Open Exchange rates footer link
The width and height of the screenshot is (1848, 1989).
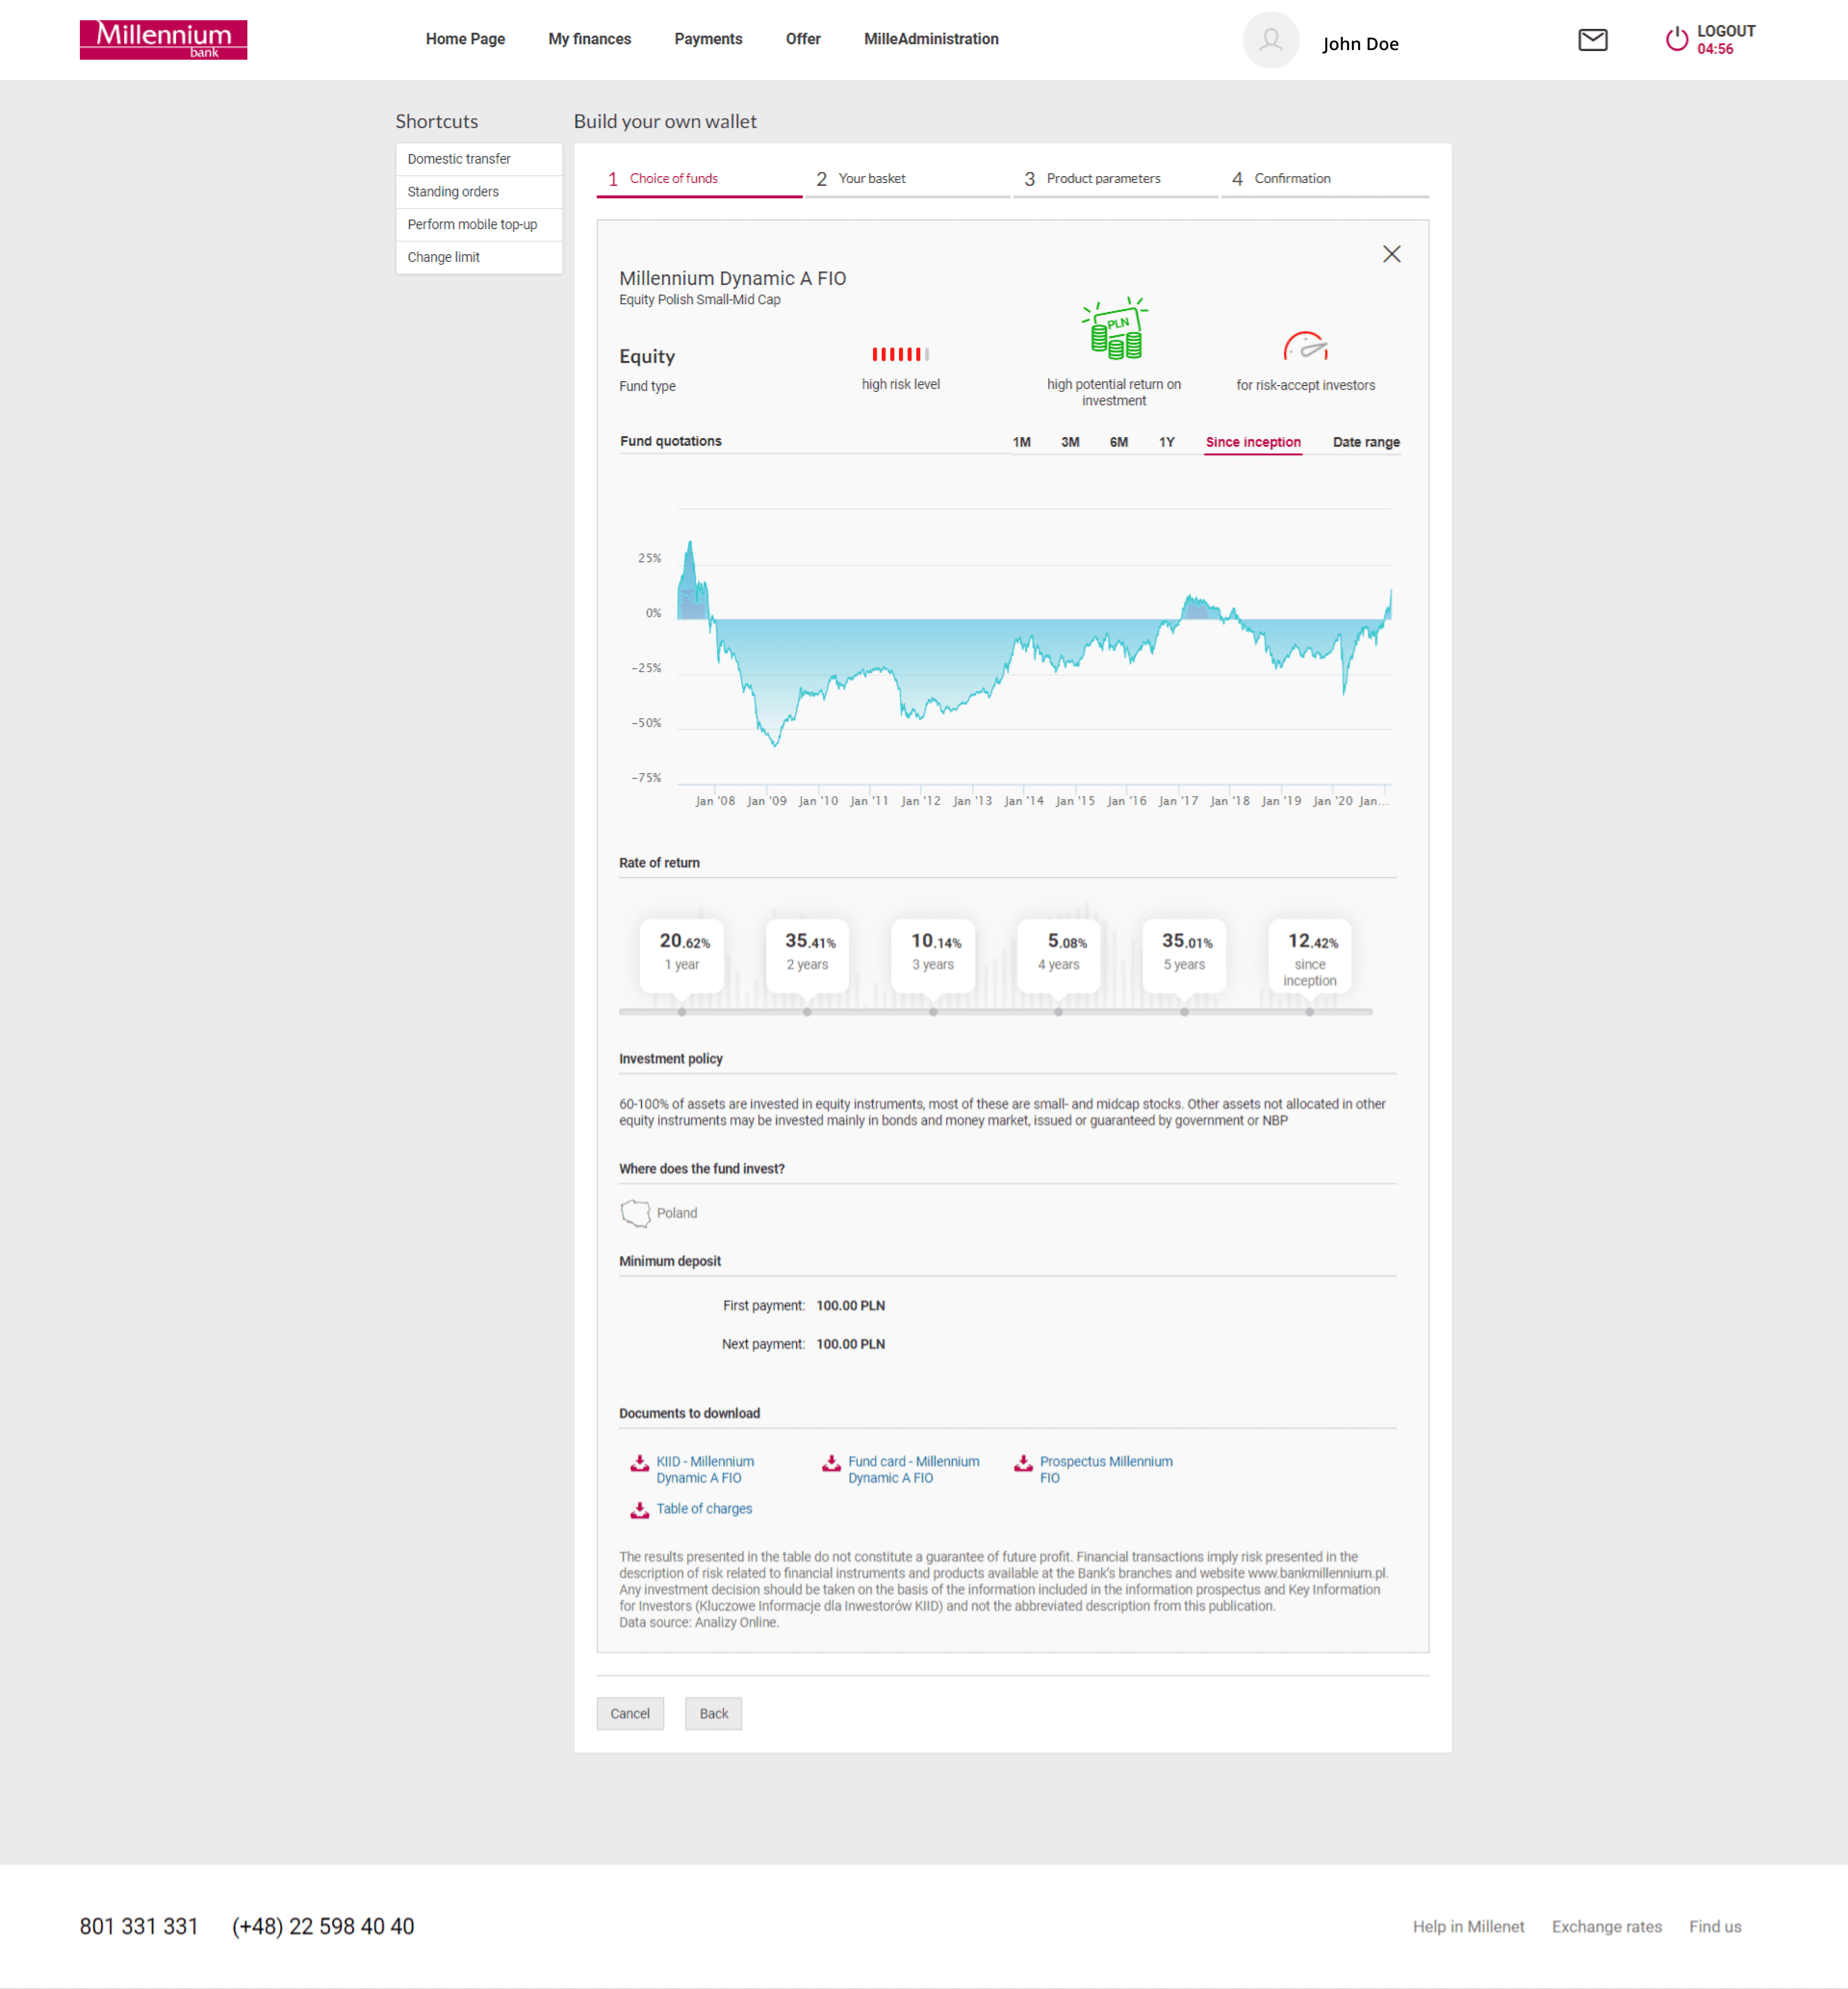pos(1606,1926)
